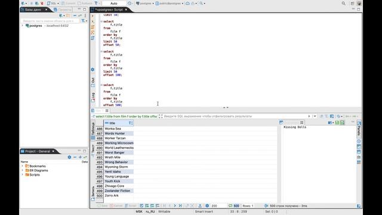Collapse the select block with offset 100
This screenshot has width=382, height=215.
click(x=101, y=51)
